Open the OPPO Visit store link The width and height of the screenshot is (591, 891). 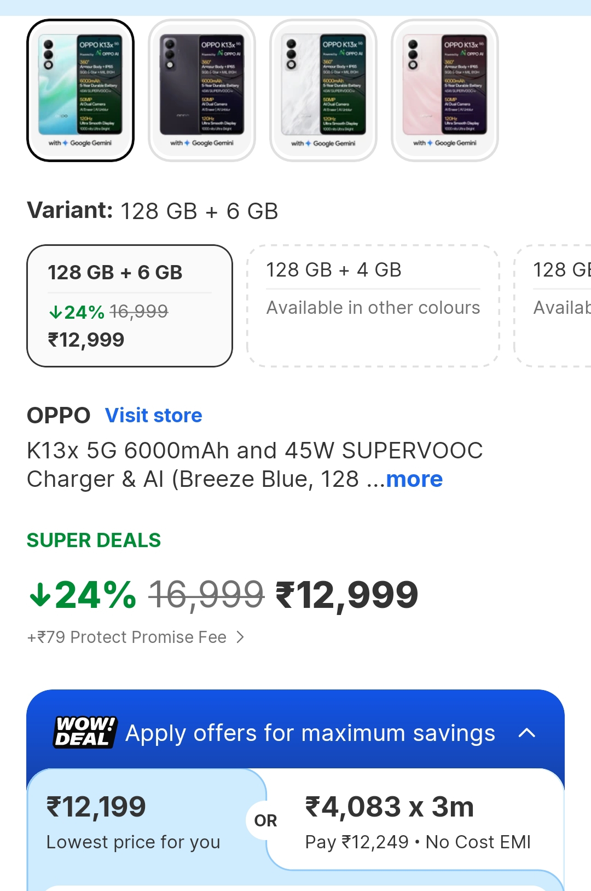pos(154,416)
